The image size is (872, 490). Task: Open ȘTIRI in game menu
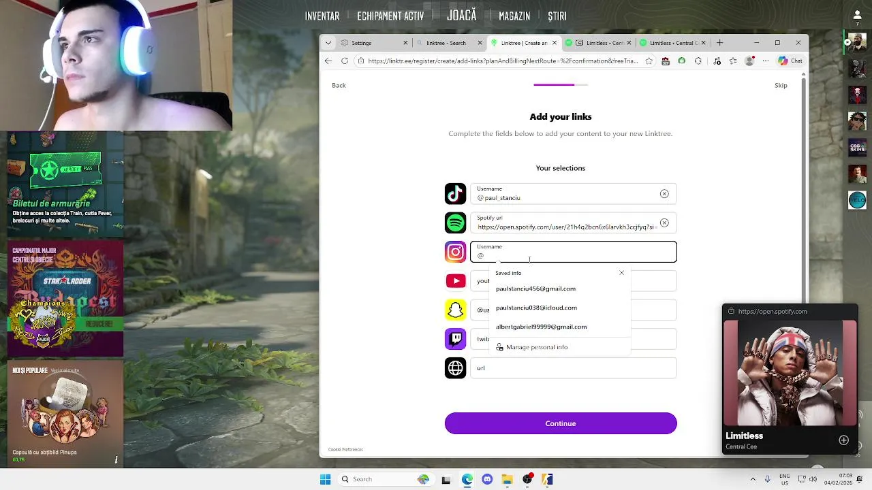tap(557, 16)
